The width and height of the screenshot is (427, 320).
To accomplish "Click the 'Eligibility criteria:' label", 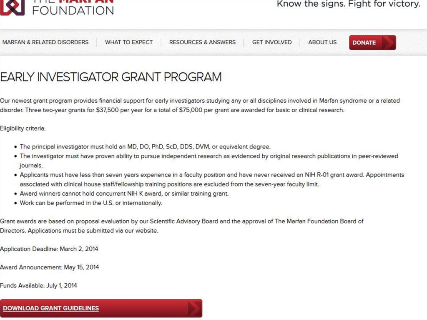I will [23, 129].
